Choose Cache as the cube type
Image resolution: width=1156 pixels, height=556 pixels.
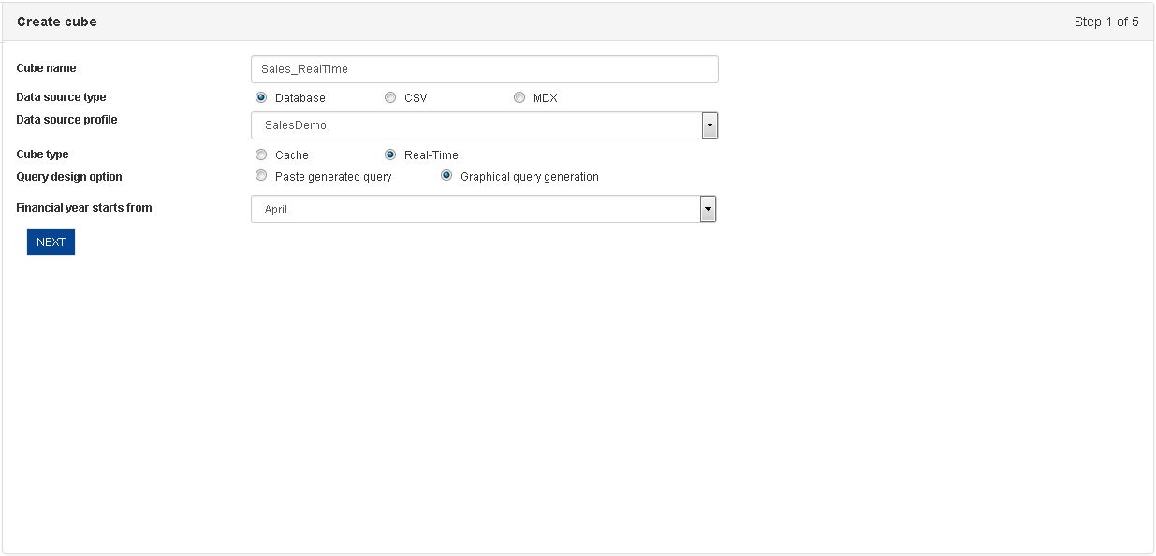[261, 154]
